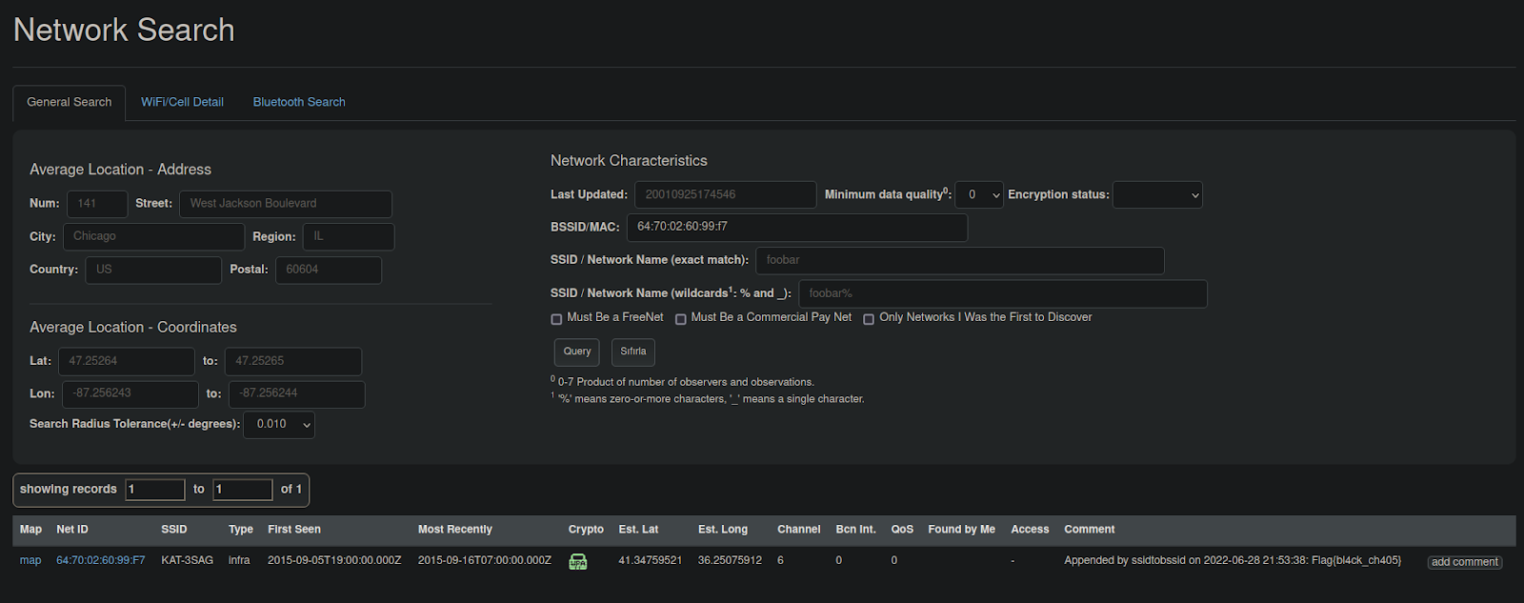Click the 2015-09-16T07:00:00.000Z most recently value
Screen dimensions: 1524x603
coord(485,560)
